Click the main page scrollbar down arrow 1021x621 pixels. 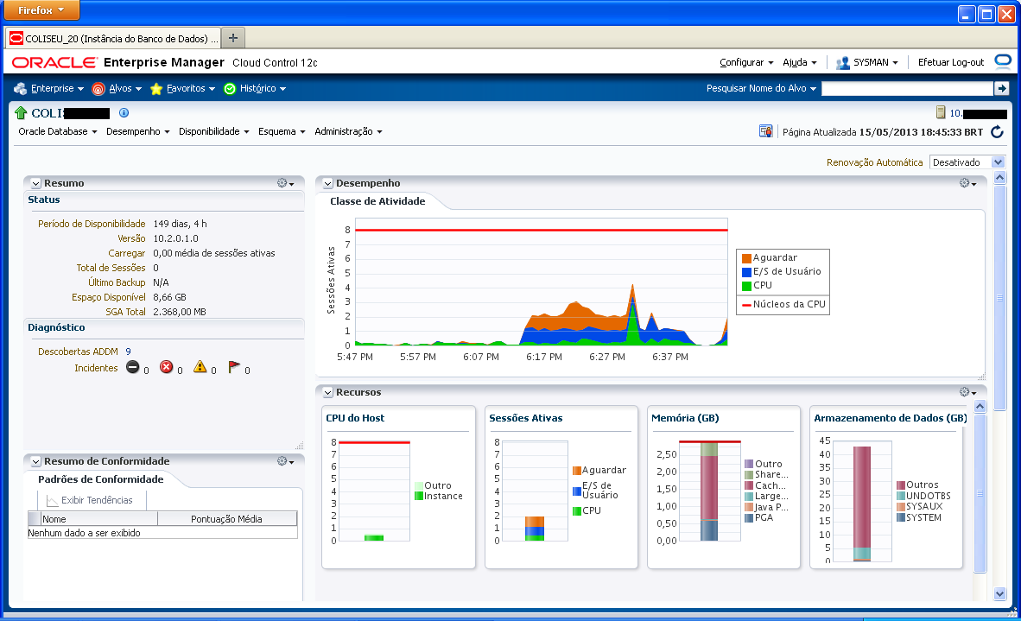[x=999, y=593]
